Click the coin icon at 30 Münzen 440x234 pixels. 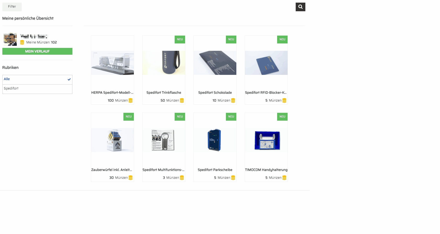[130, 178]
